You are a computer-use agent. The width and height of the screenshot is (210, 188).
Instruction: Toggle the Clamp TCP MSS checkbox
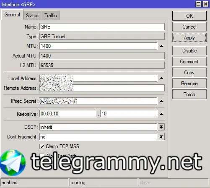[42, 146]
